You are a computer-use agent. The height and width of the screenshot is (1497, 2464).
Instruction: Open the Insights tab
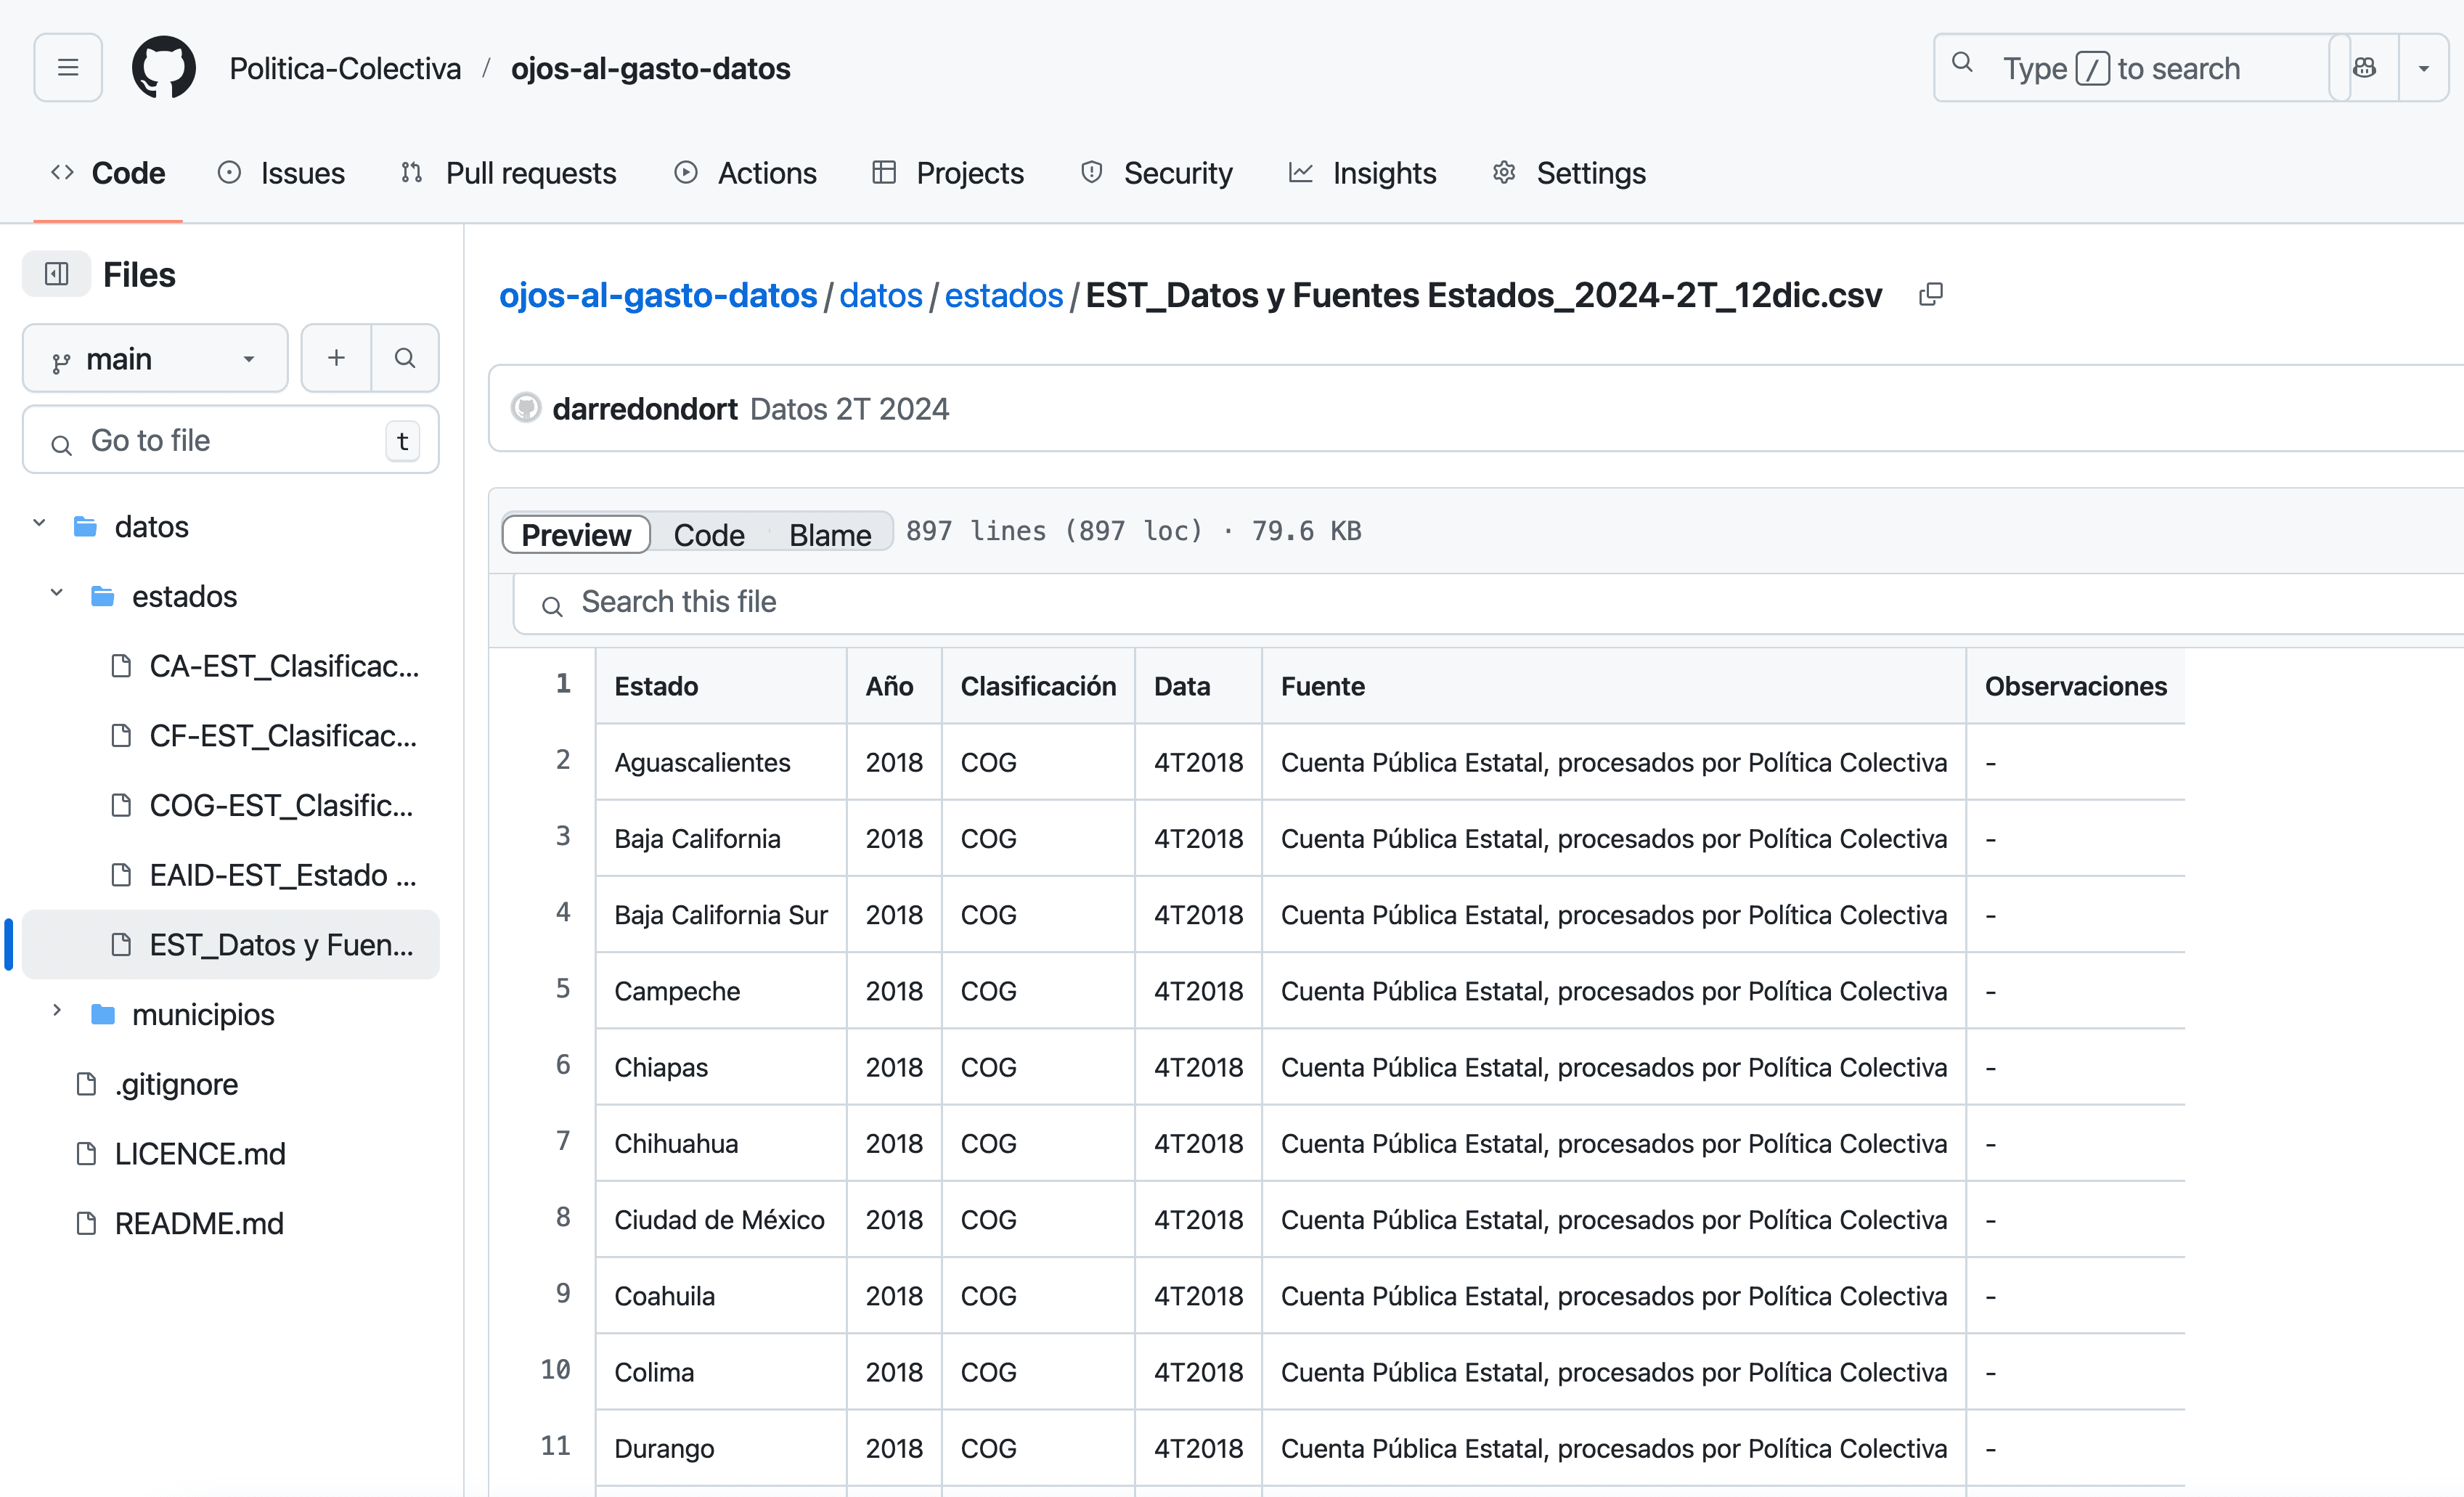1363,173
